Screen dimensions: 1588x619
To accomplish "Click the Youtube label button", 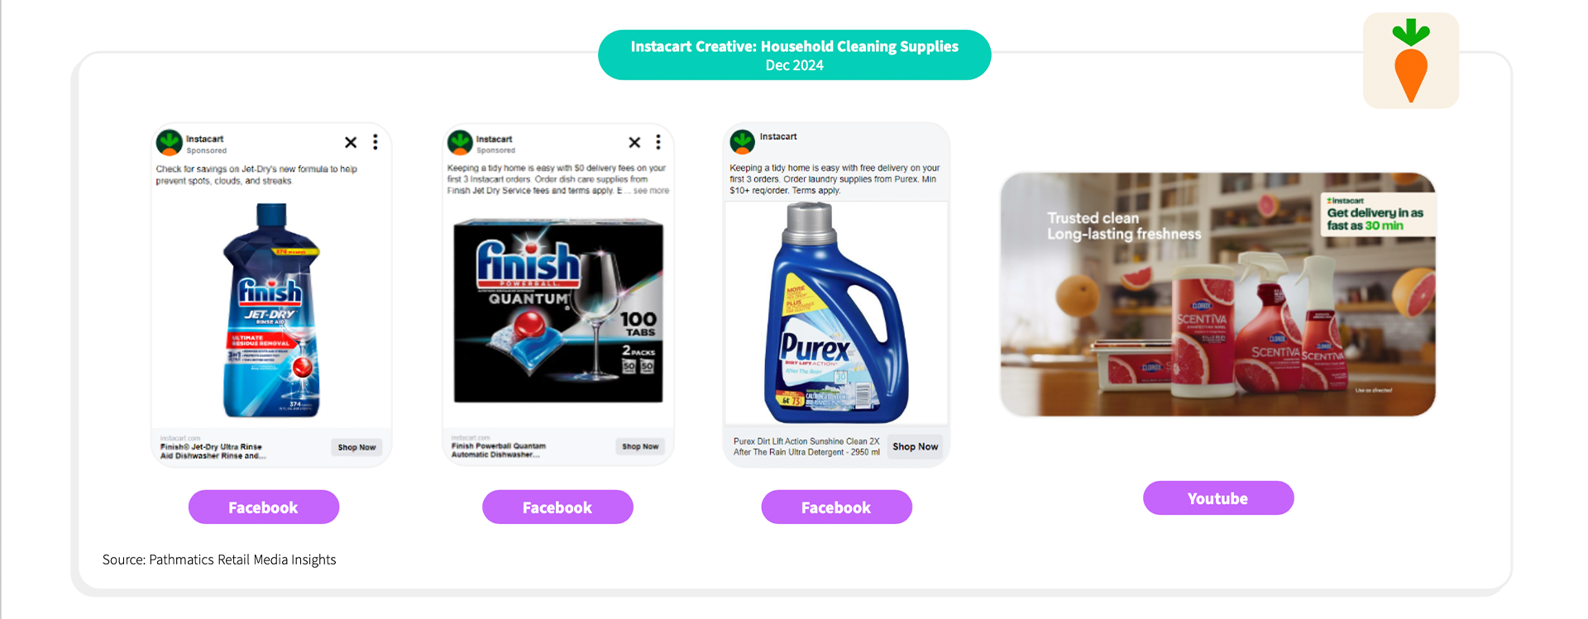I will coord(1218,498).
